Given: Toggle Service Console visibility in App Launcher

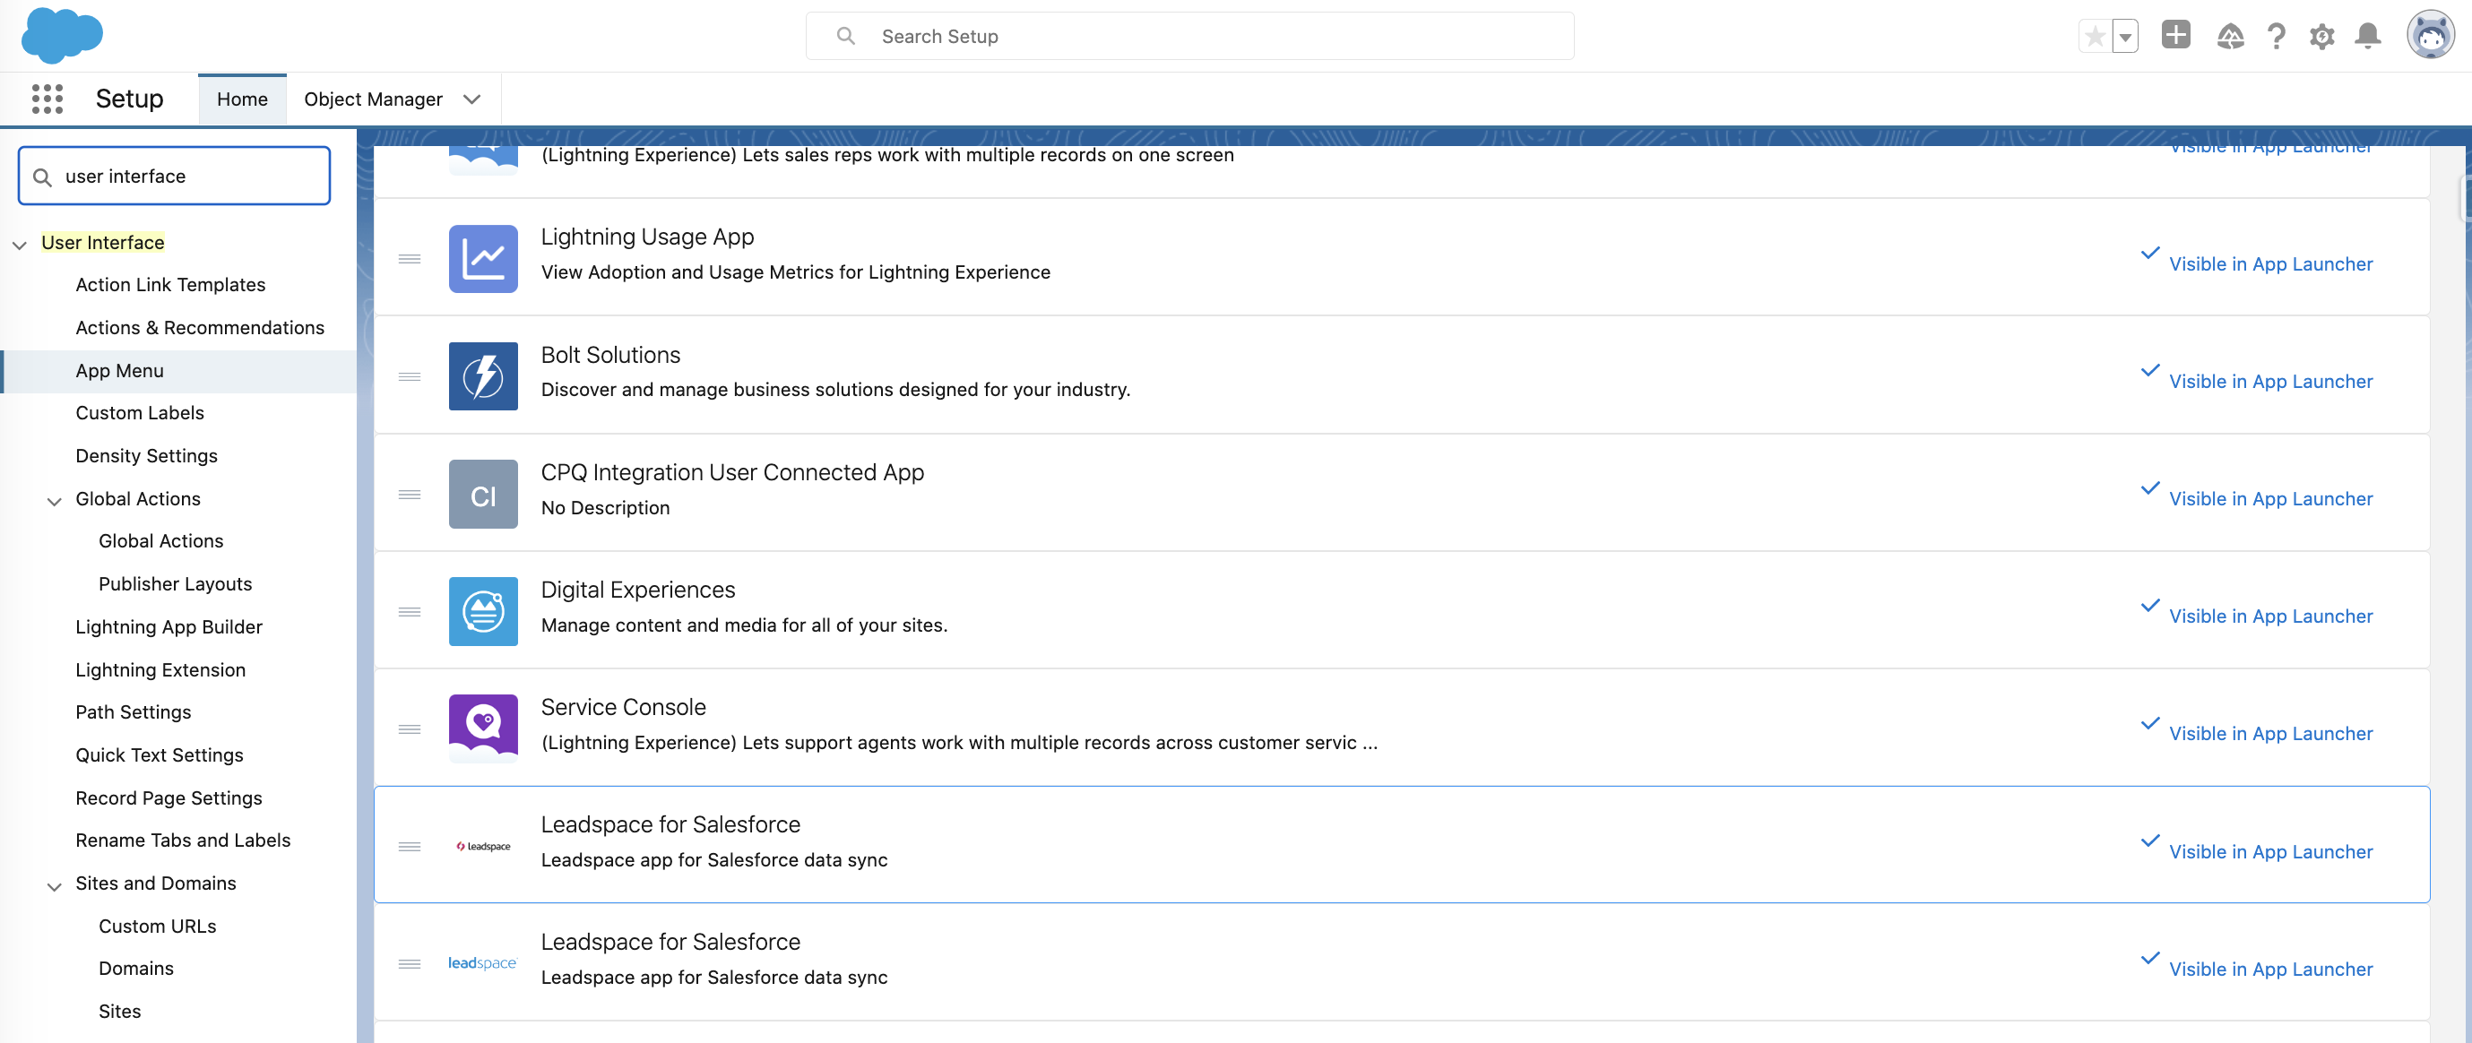Looking at the screenshot, I should click(2256, 731).
